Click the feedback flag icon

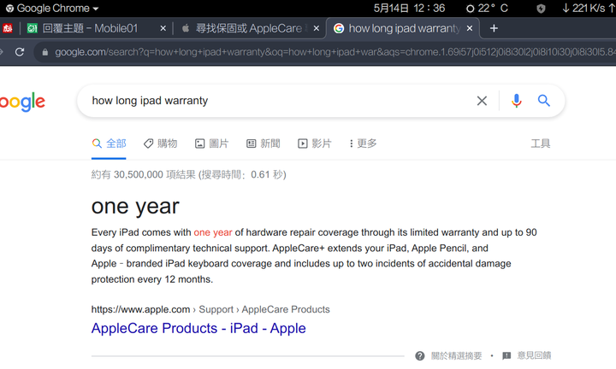tap(506, 355)
